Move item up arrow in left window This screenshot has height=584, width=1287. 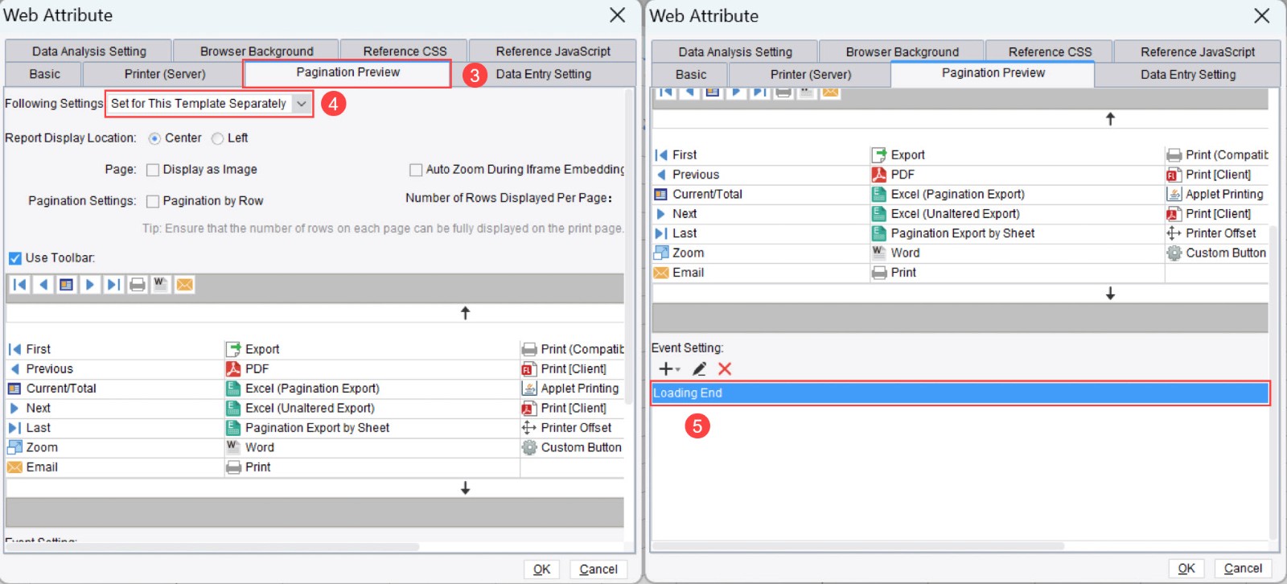point(465,313)
